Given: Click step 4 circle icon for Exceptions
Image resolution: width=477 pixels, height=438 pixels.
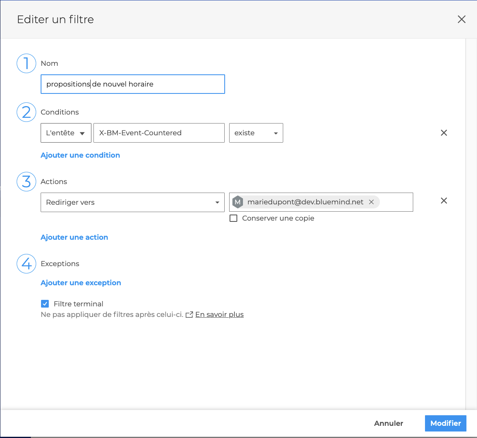Looking at the screenshot, I should click(x=26, y=264).
